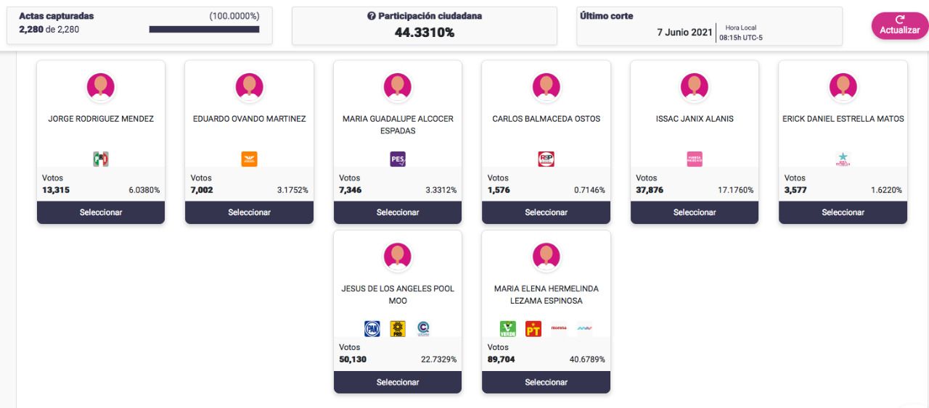Select candidate Erick Daniel Estrella Matos
Viewport: 929px width, 408px height.
point(843,212)
